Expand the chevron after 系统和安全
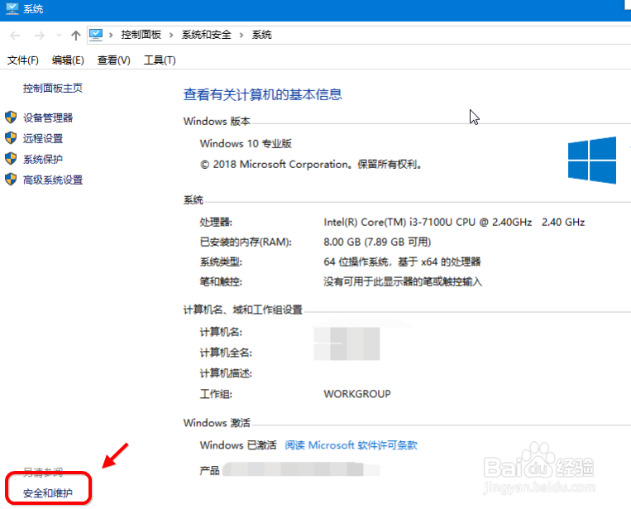This screenshot has height=509, width=631. click(241, 35)
